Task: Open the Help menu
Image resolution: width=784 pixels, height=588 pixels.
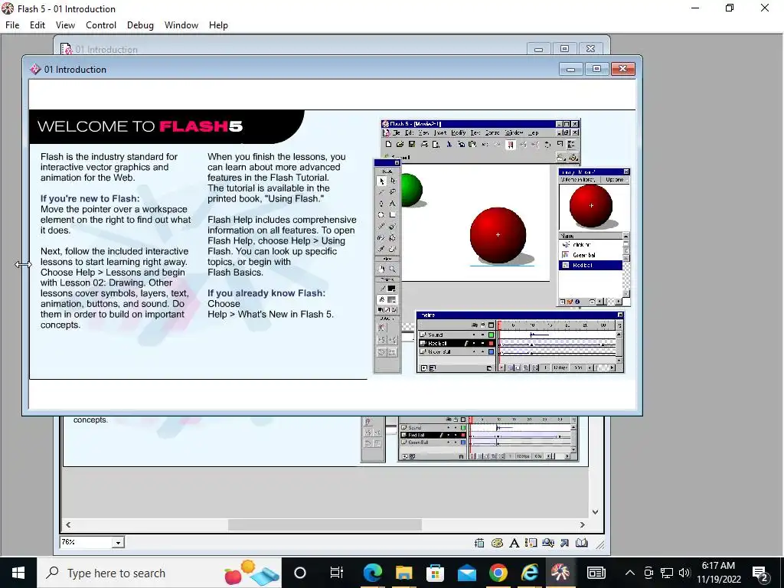Action: (x=218, y=25)
